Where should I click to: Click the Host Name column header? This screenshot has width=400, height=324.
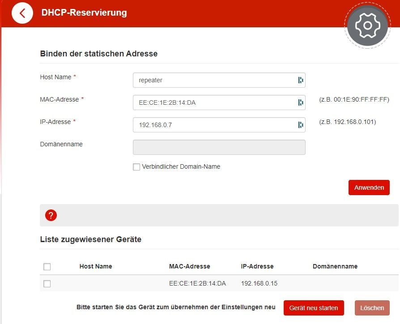(96, 266)
